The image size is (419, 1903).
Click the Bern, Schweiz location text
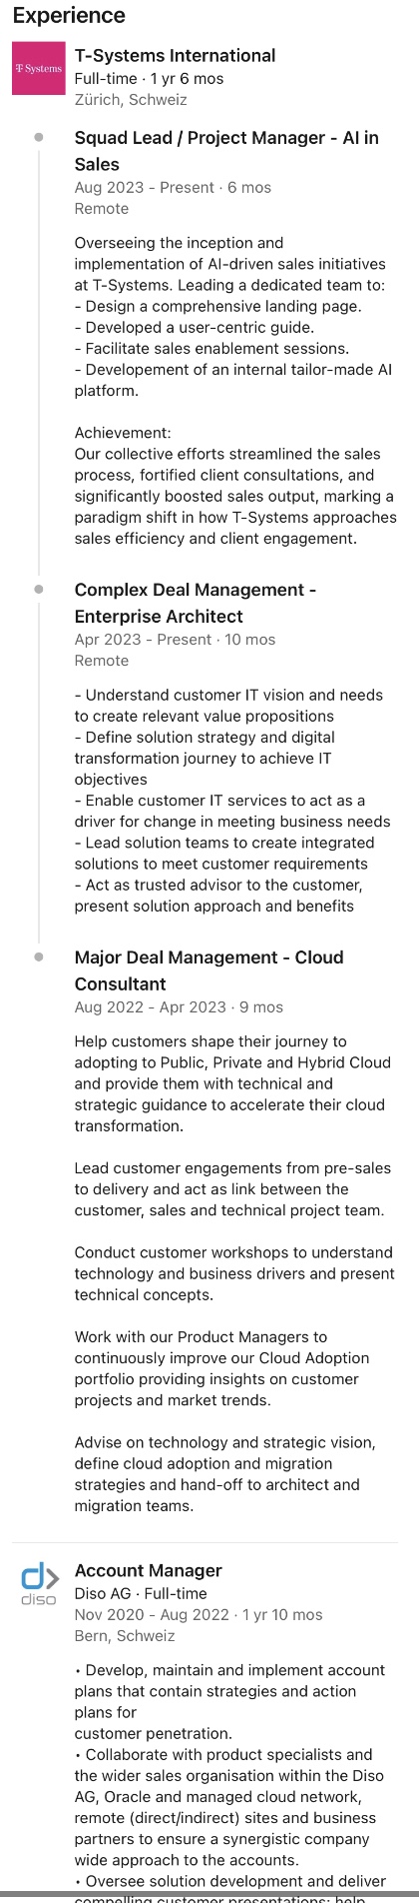pos(125,1635)
